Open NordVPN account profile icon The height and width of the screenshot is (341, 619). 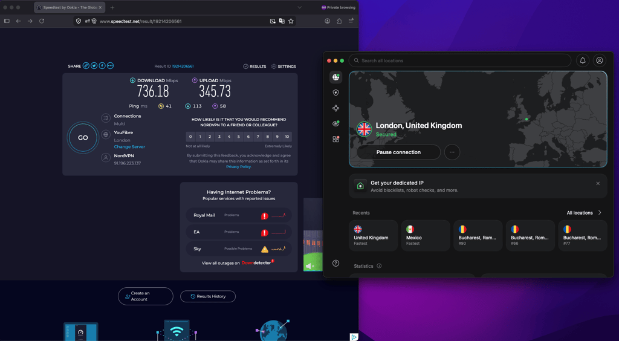pos(599,60)
